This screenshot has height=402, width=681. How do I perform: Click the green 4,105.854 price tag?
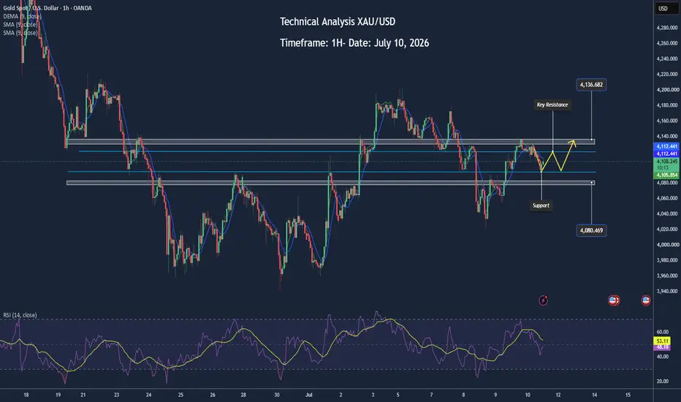click(x=666, y=175)
